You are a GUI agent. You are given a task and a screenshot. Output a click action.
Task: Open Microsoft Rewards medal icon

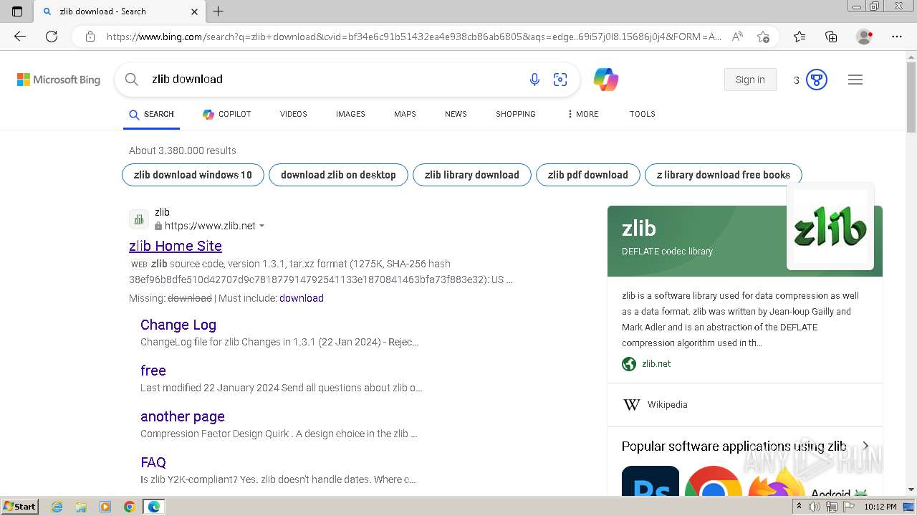click(817, 80)
